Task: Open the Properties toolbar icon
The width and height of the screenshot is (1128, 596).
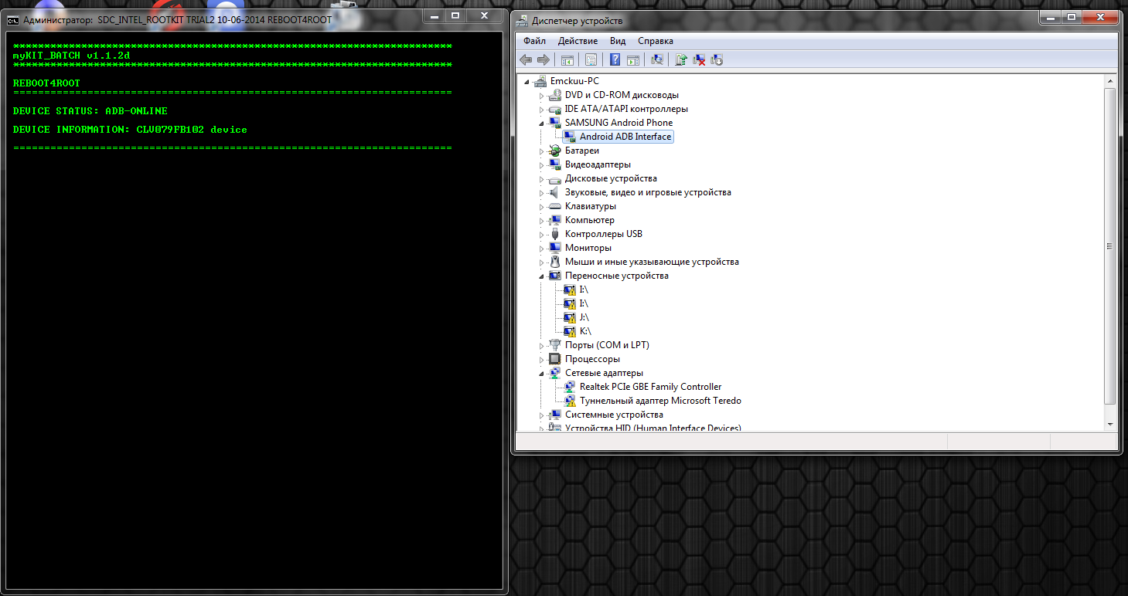Action: pyautogui.click(x=591, y=59)
